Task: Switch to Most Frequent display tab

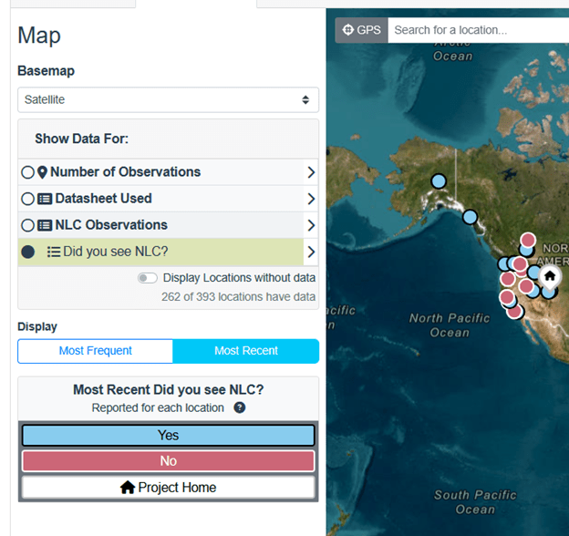Action: tap(96, 351)
